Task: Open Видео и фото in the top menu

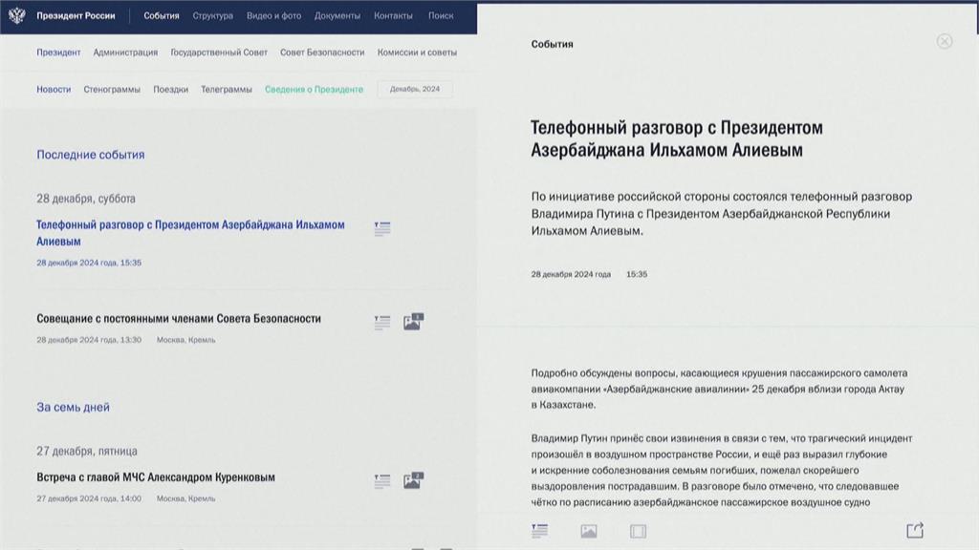Action: coord(273,16)
